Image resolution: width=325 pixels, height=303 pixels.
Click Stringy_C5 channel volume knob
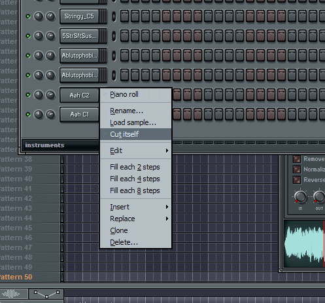[x=50, y=16]
